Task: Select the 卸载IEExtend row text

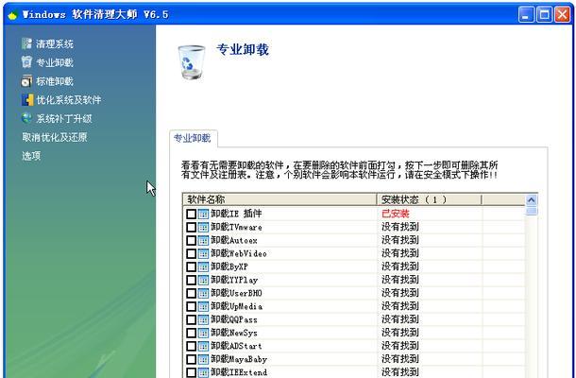Action: point(239,372)
